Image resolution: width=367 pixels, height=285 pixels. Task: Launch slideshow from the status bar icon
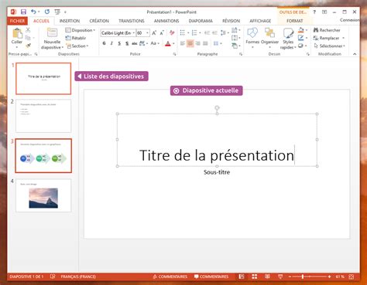pos(280,277)
